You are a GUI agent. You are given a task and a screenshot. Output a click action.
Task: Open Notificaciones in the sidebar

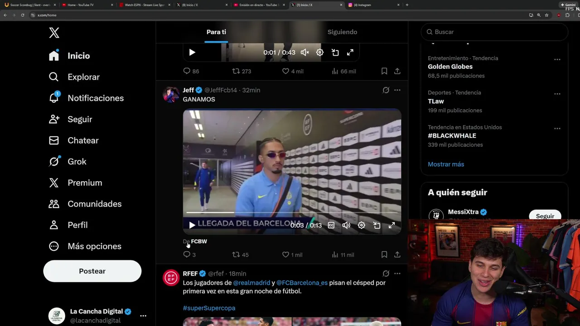(x=86, y=98)
